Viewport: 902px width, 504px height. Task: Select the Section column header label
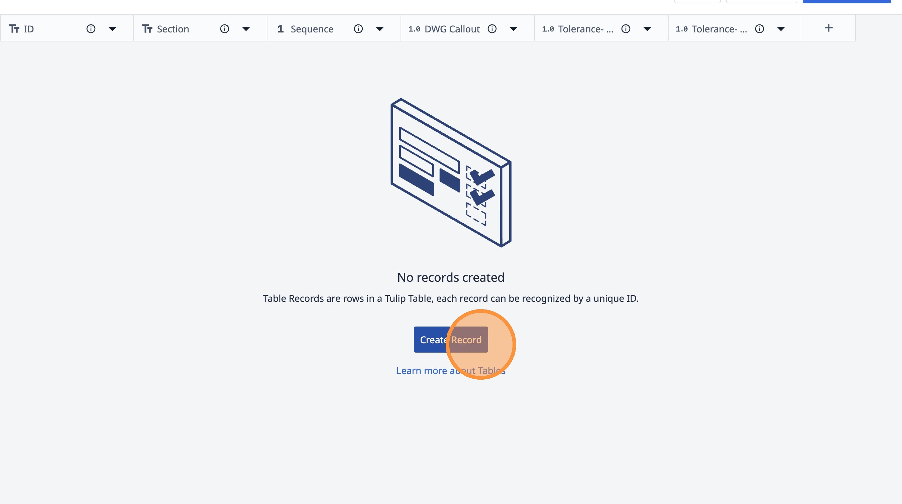[x=173, y=29]
